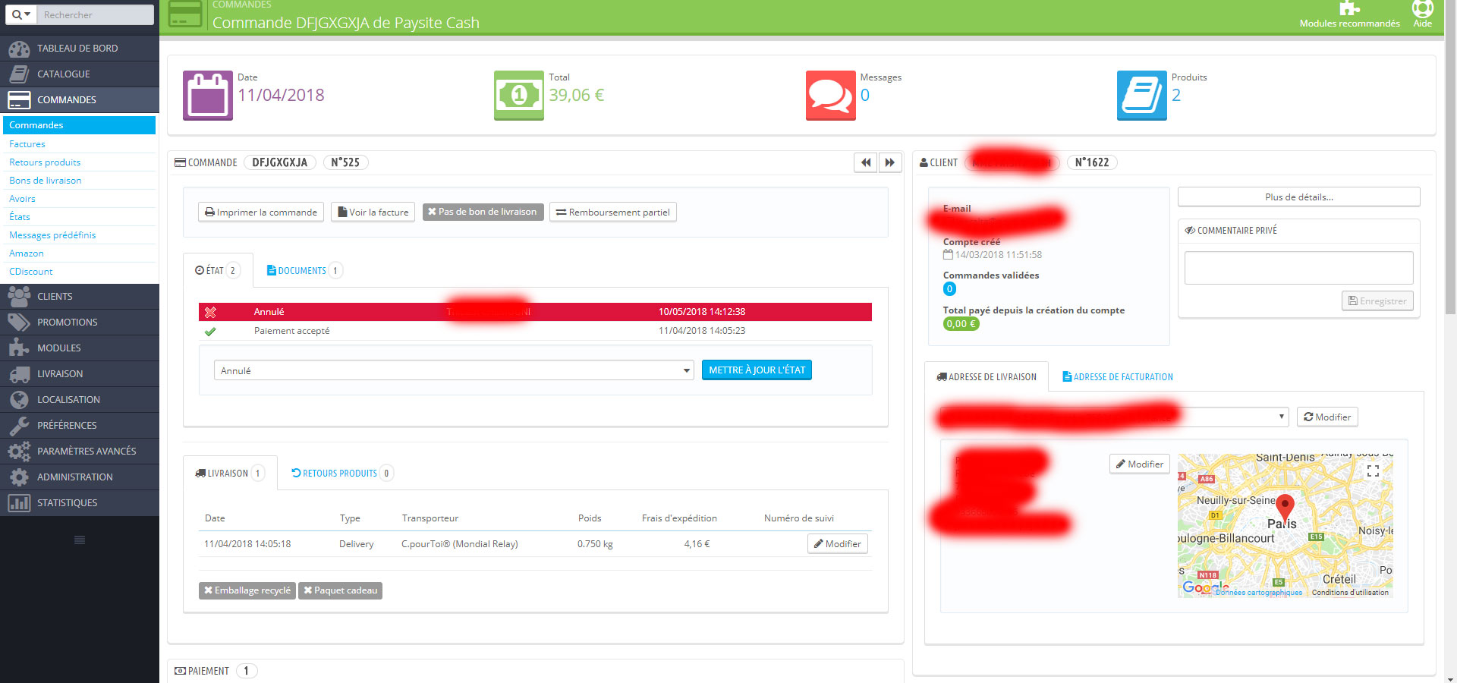Click the private comment text field

[1298, 268]
